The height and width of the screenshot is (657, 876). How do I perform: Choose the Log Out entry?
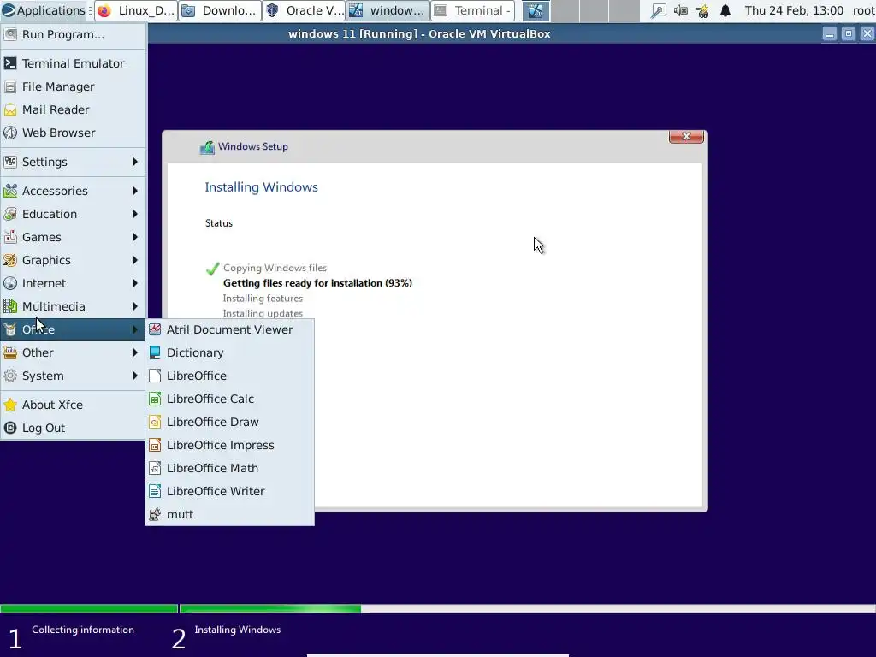pyautogui.click(x=73, y=428)
